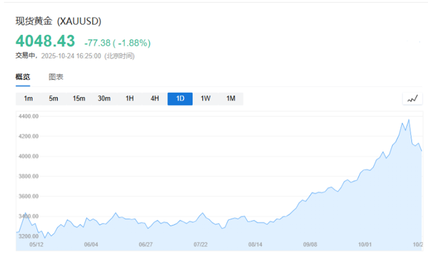This screenshot has width=428, height=253.
Task: Click the 09/08 date on the x-axis
Action: [x=310, y=244]
